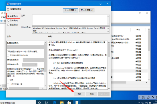The image size is (157, 104).
Task: Click the volume speaker tray icon
Action: point(146,103)
